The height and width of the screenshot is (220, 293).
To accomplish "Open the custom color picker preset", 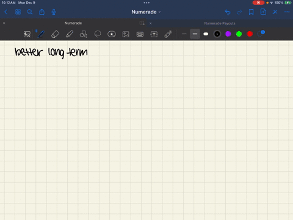I will [x=261, y=34].
